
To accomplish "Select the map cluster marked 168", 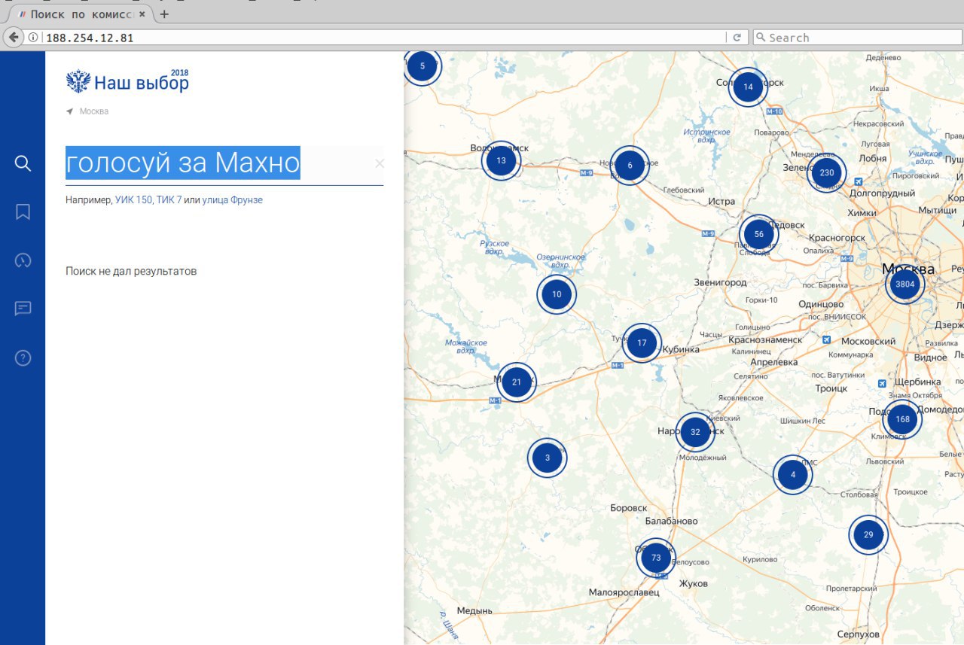I will [902, 419].
